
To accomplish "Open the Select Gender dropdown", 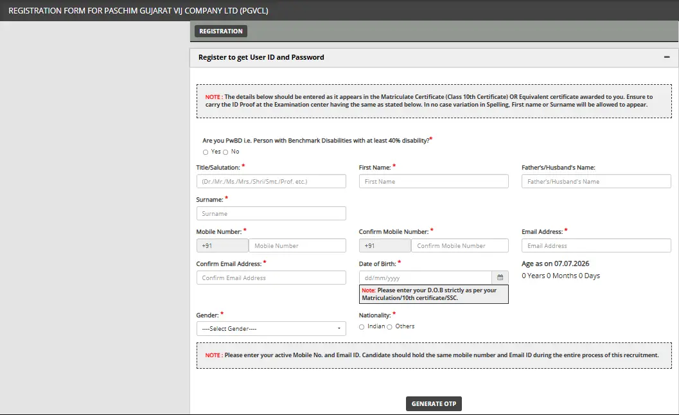I will coord(271,329).
